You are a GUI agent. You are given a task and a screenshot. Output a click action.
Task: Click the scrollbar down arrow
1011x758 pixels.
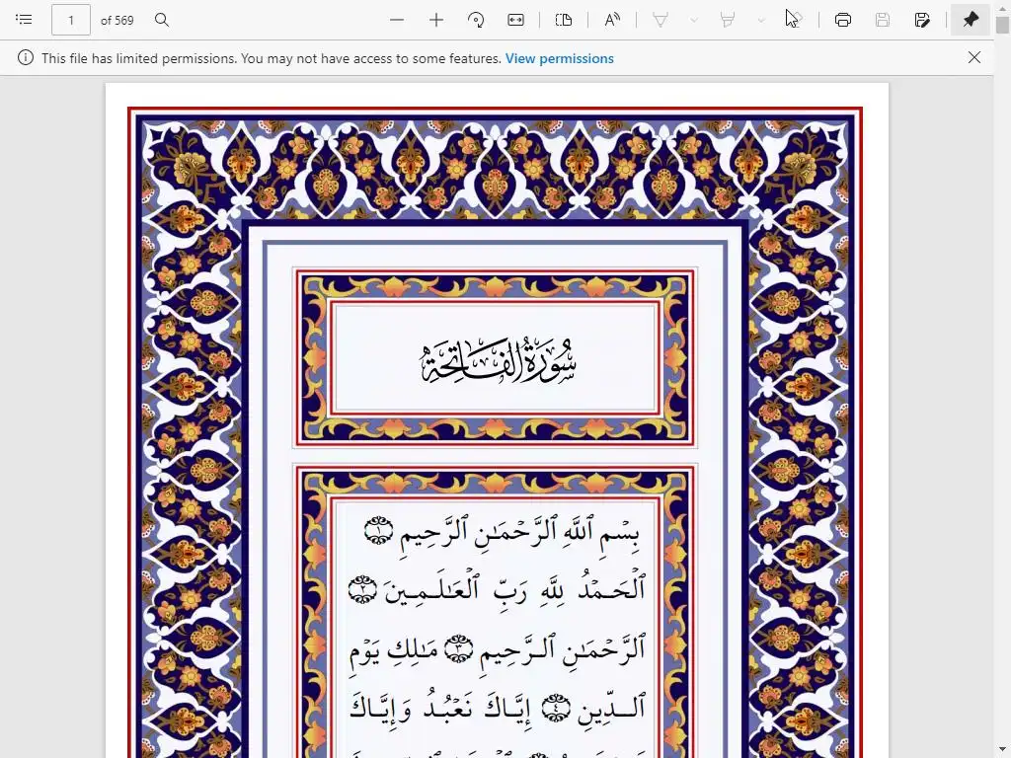(x=1002, y=750)
